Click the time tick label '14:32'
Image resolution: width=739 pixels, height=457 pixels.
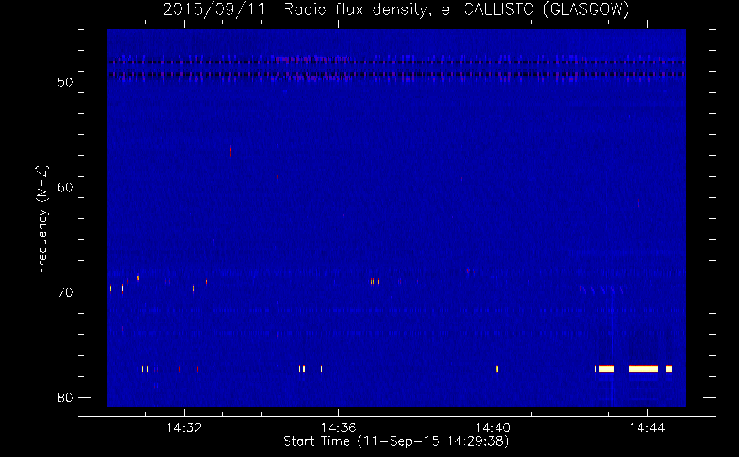tap(184, 428)
